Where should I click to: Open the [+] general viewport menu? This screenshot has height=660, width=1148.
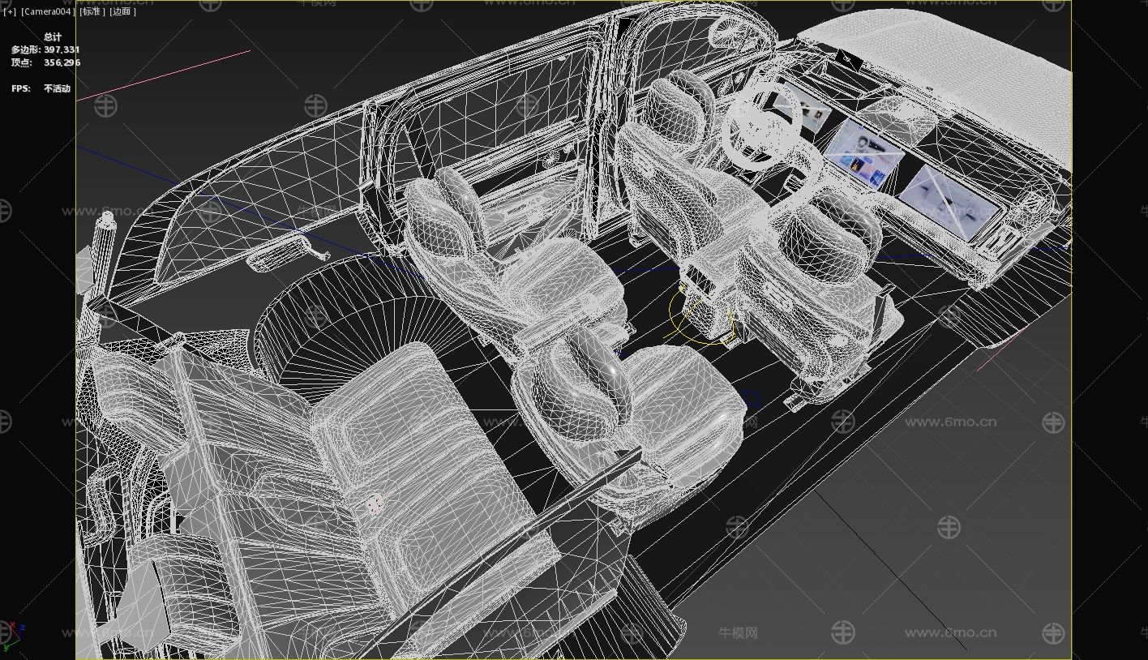tap(10, 12)
